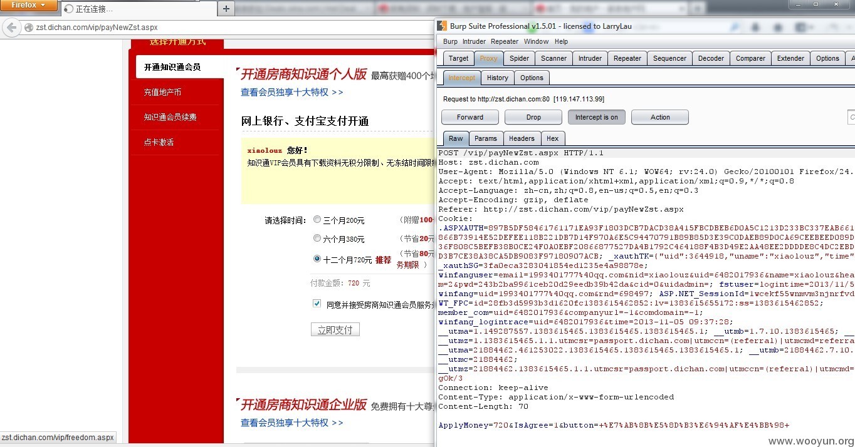This screenshot has height=447, width=855.
Task: Click the Action button
Action: [x=660, y=117]
